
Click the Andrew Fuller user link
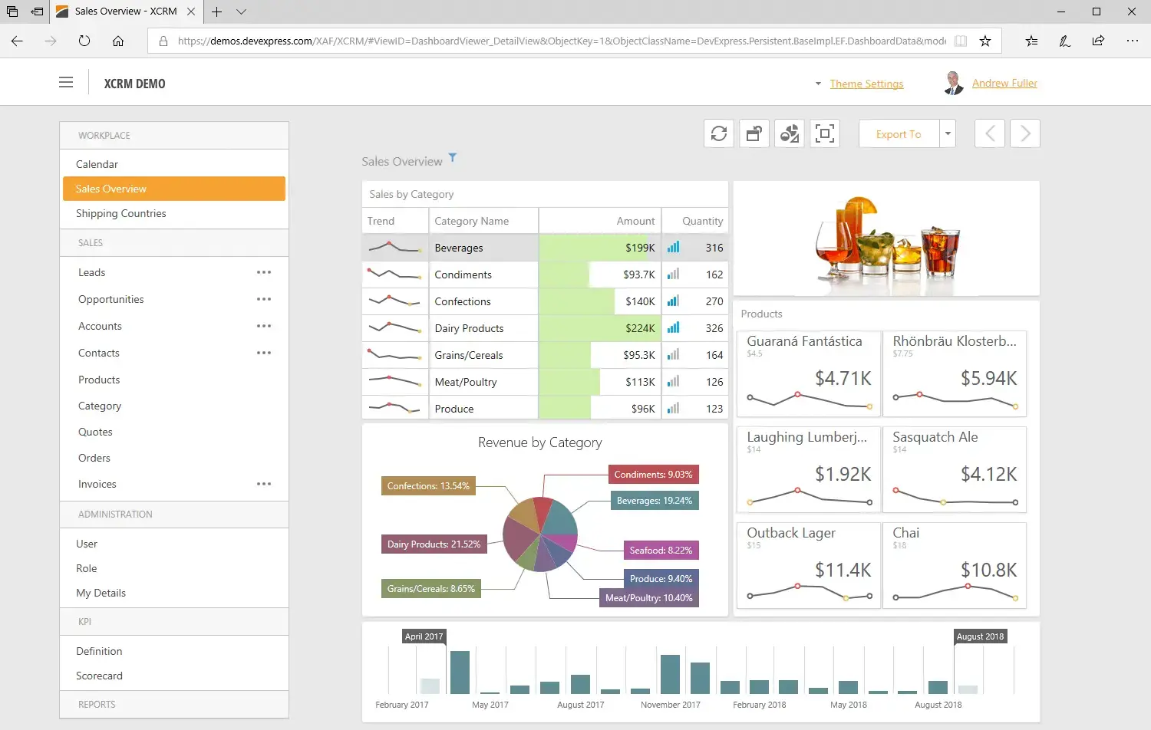tap(1004, 83)
